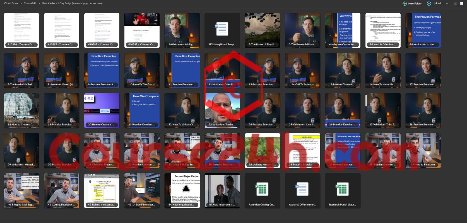Viewport: 467px width, 223px height.
Task: Switch to list view
Action: click(x=455, y=4)
